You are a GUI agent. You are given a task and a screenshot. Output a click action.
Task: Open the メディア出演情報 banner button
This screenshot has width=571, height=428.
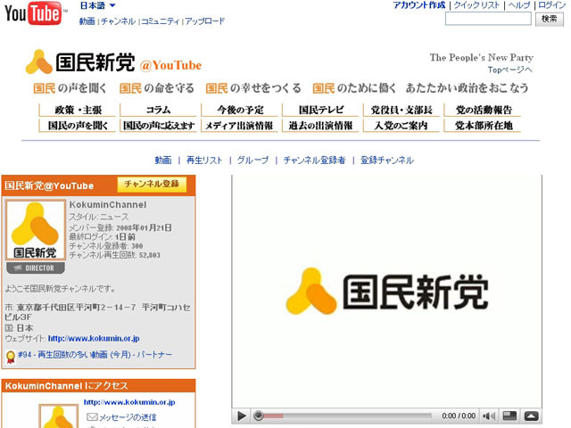pyautogui.click(x=240, y=126)
